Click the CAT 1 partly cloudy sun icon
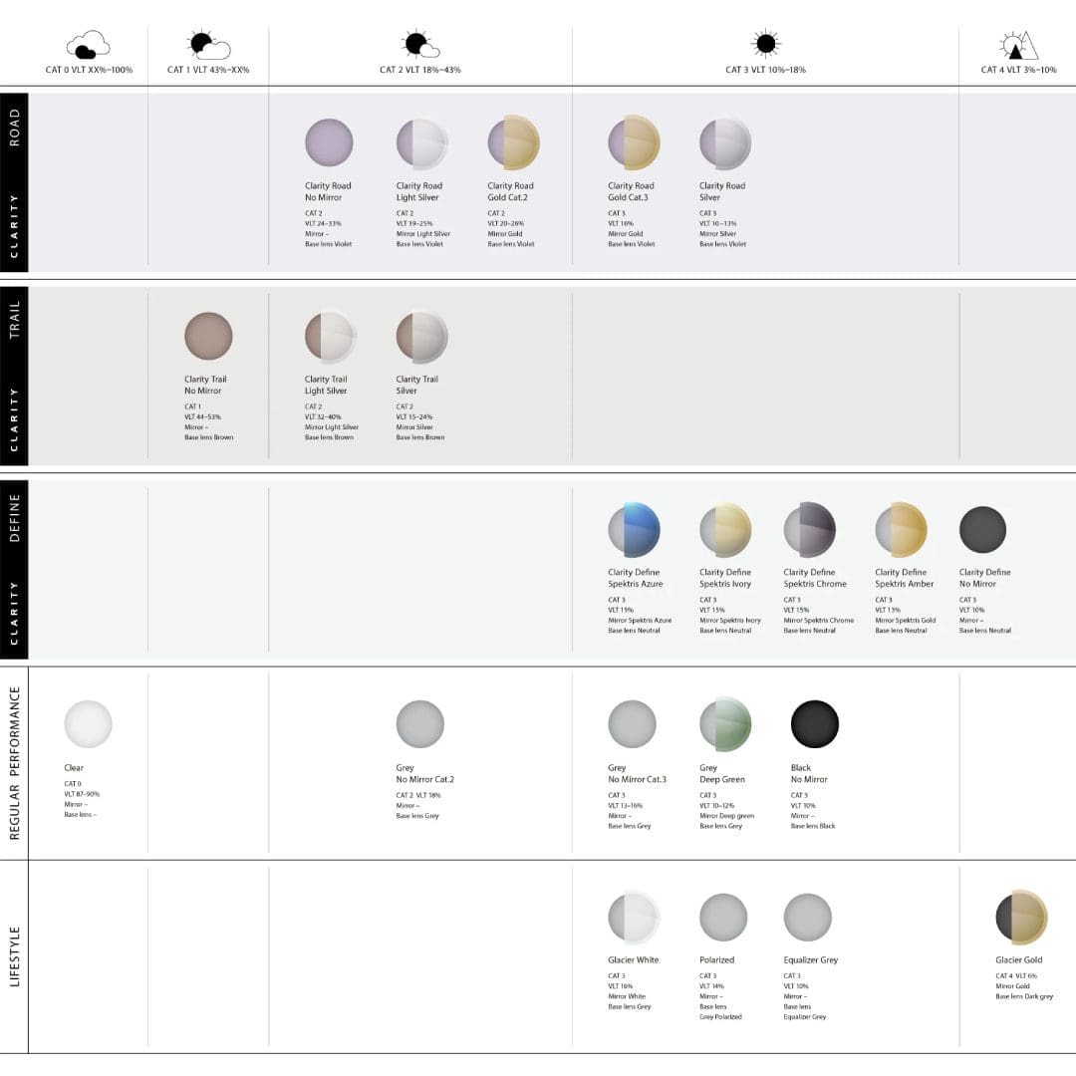Screen dimensions: 1076x1076 pos(208,45)
